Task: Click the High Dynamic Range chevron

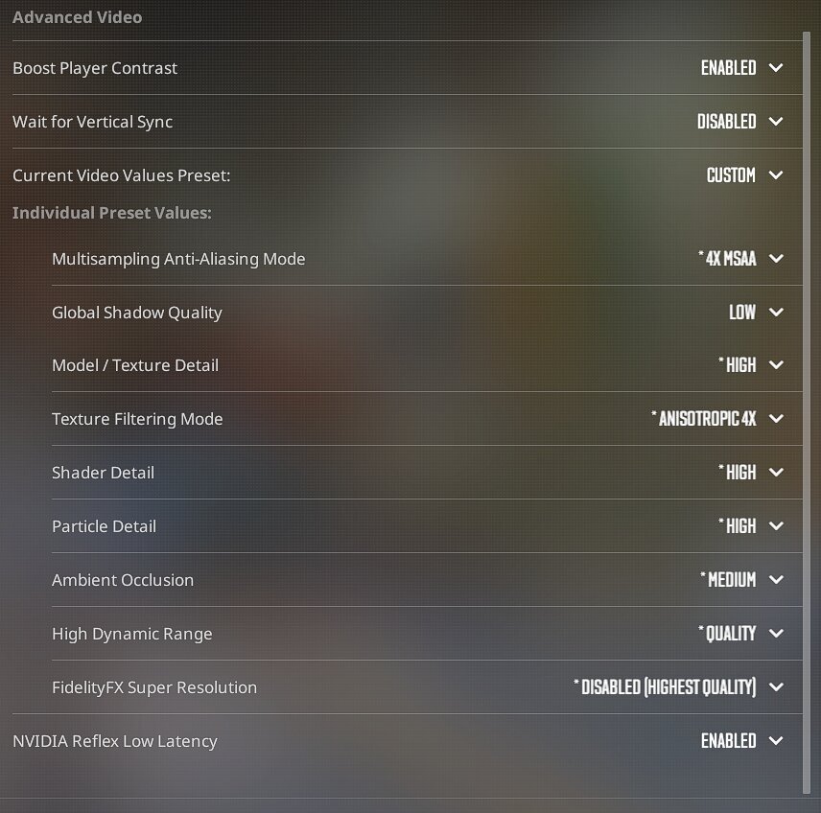Action: pyautogui.click(x=776, y=634)
